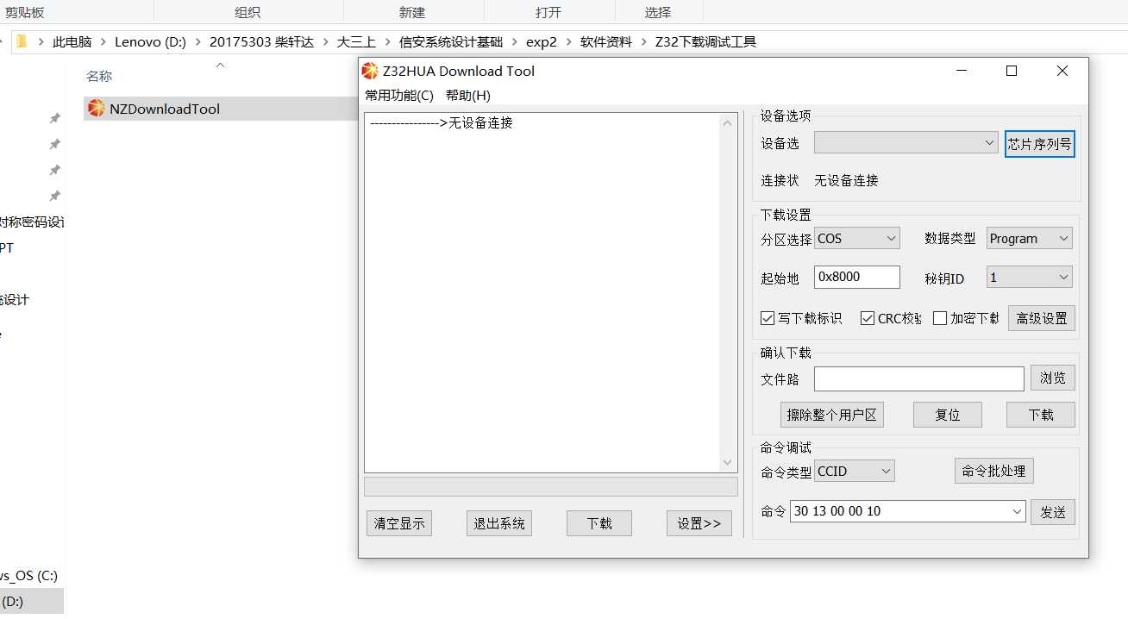
Task: Click the 高级设置 button
Action: [1042, 318]
